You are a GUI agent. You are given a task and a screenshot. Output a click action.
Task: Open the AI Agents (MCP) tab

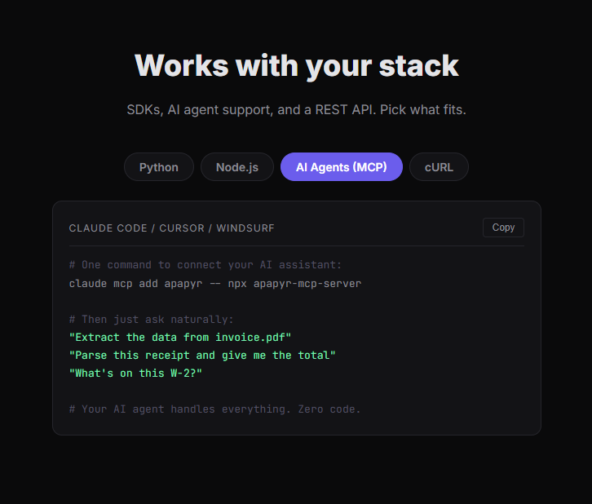point(342,167)
